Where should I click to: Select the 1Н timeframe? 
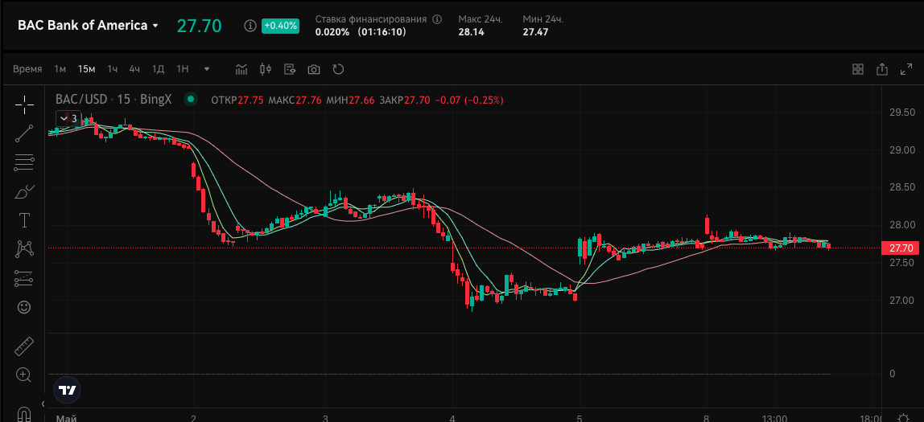(183, 69)
